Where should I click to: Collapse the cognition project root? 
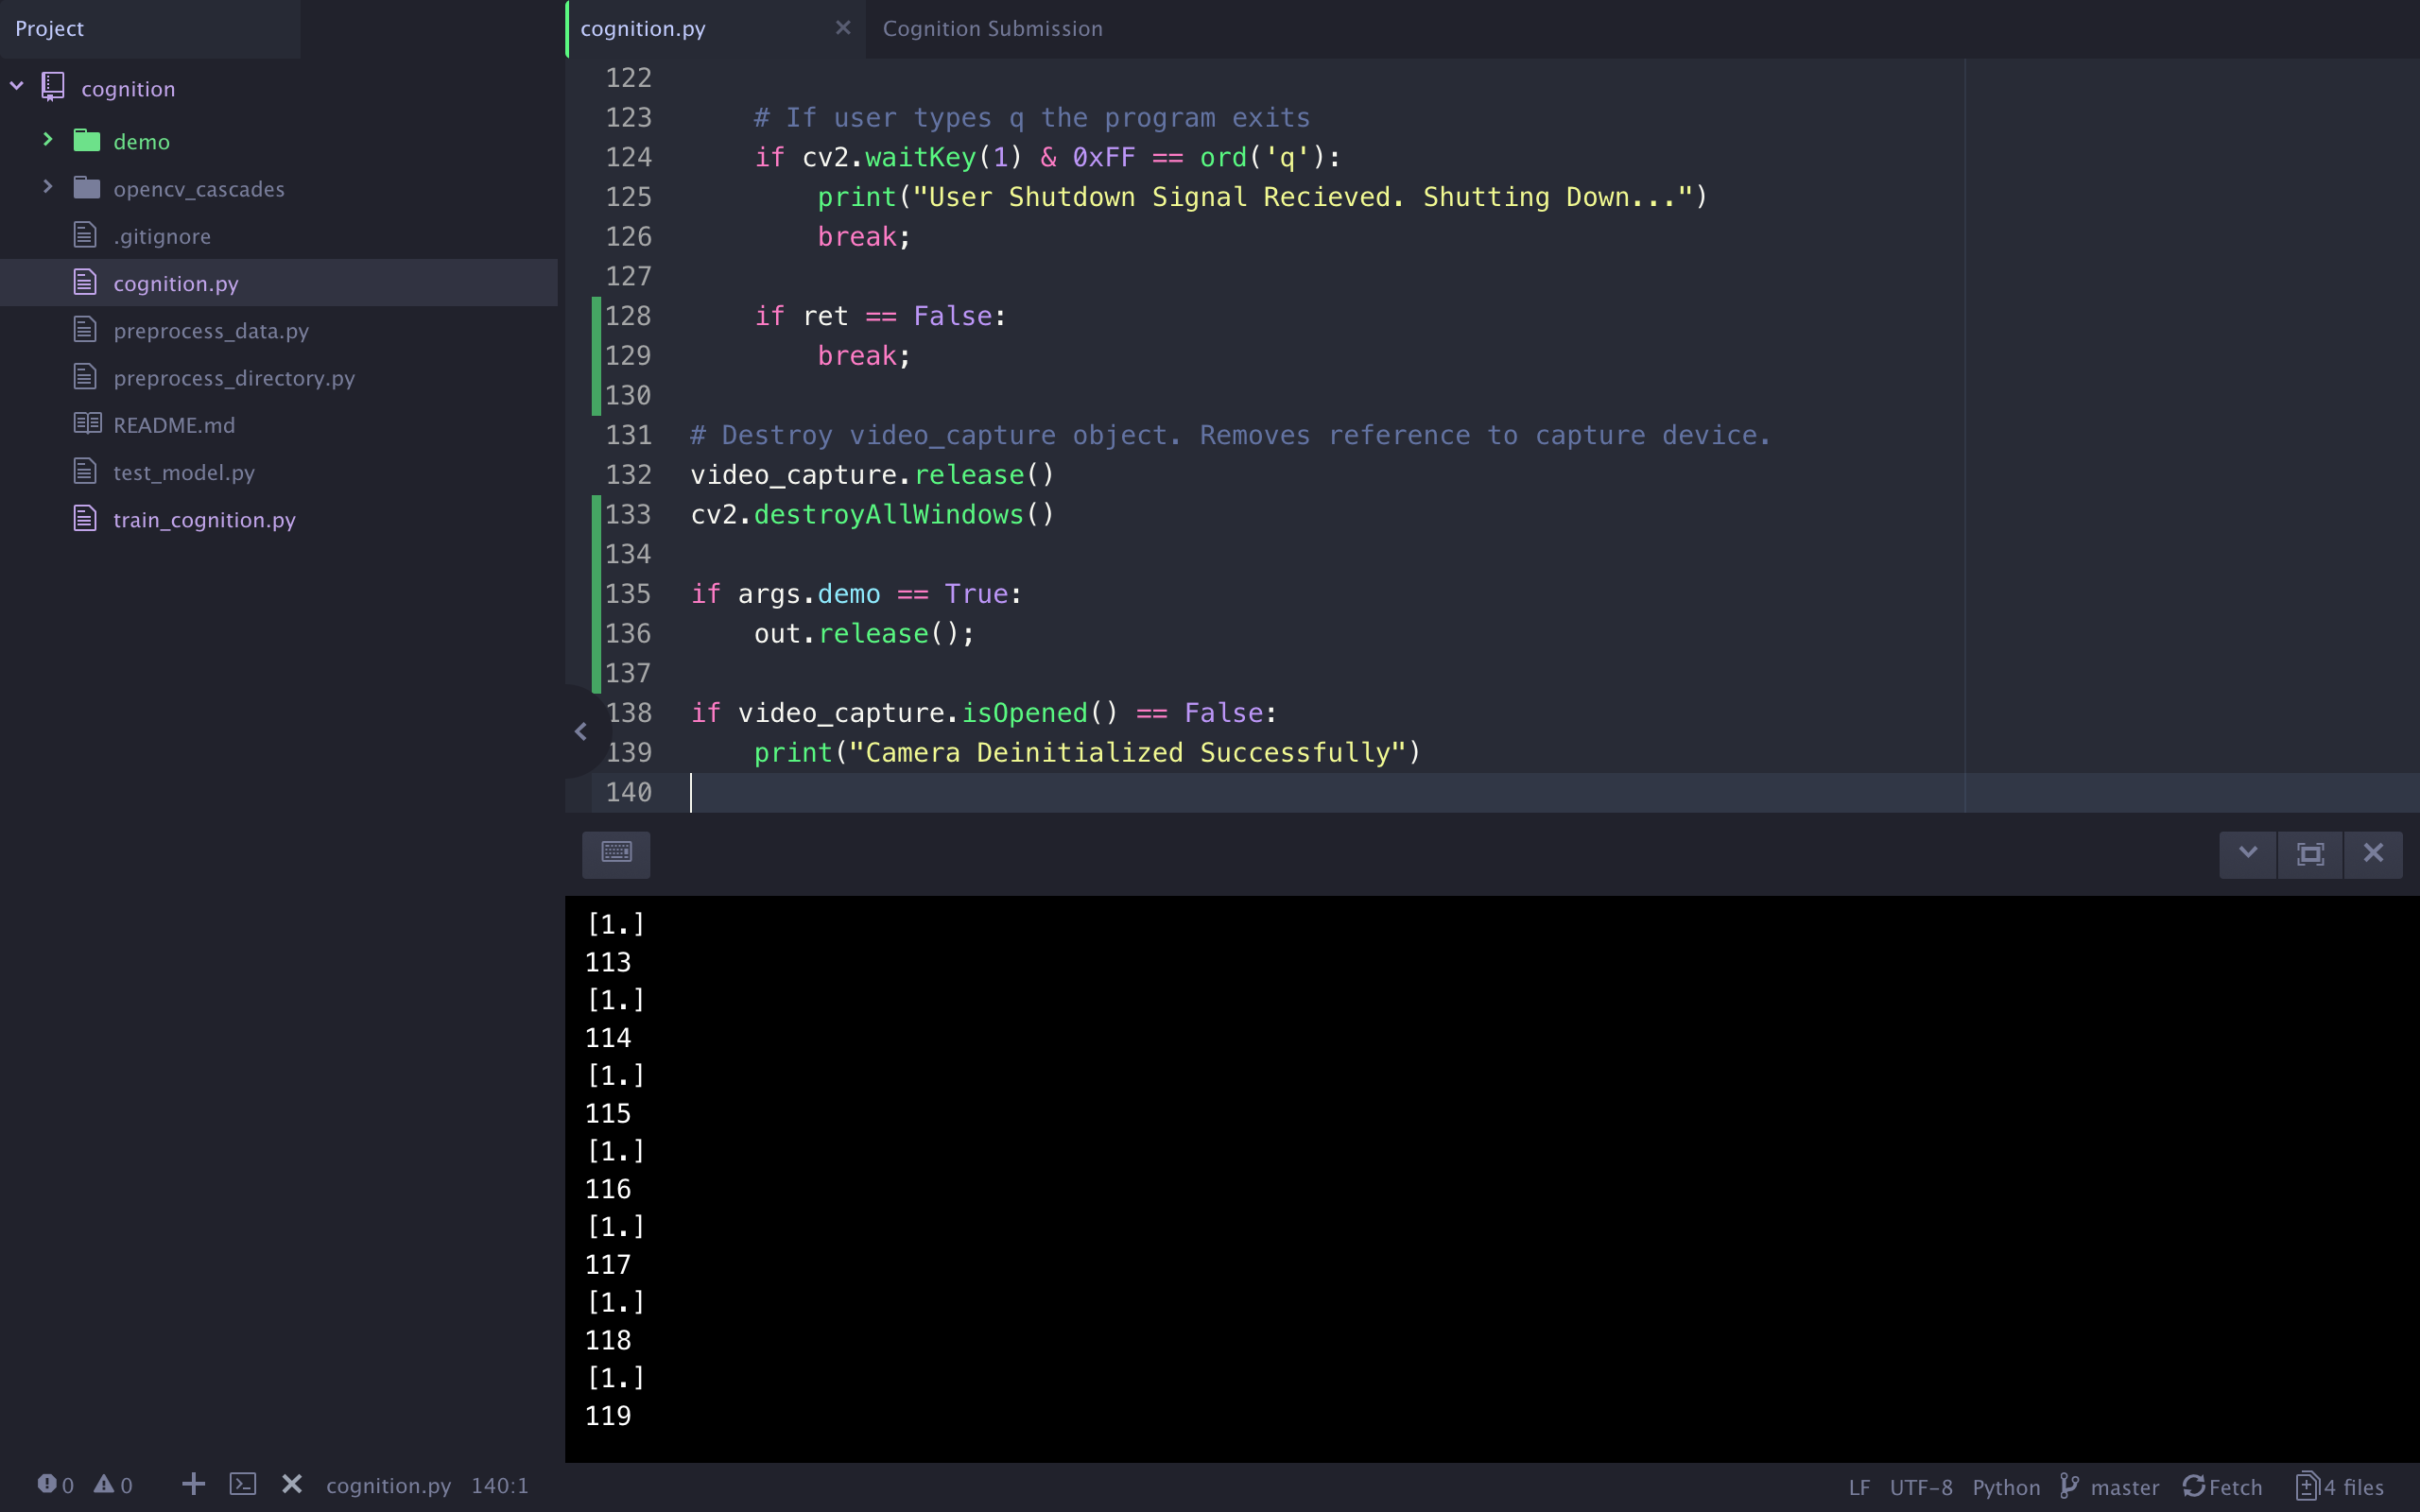[17, 87]
